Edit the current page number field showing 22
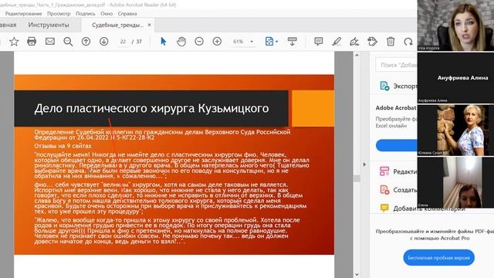Viewport: 494px width, 278px height. tap(123, 42)
